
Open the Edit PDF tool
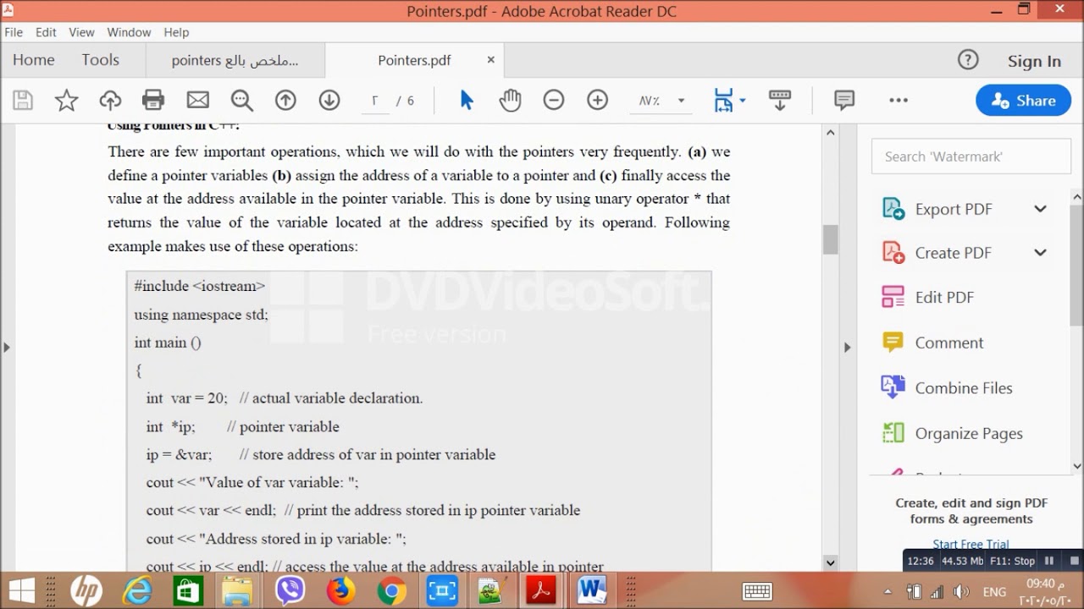(928, 297)
